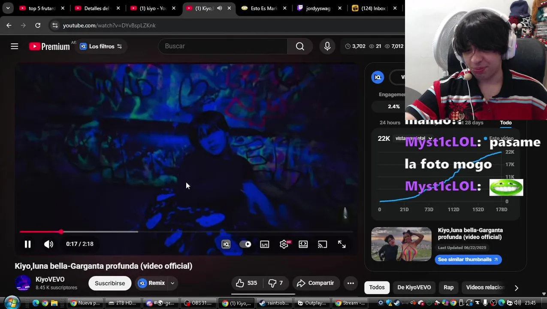
Task: Open pinned File Explorer folder icon
Action: pyautogui.click(x=54, y=303)
